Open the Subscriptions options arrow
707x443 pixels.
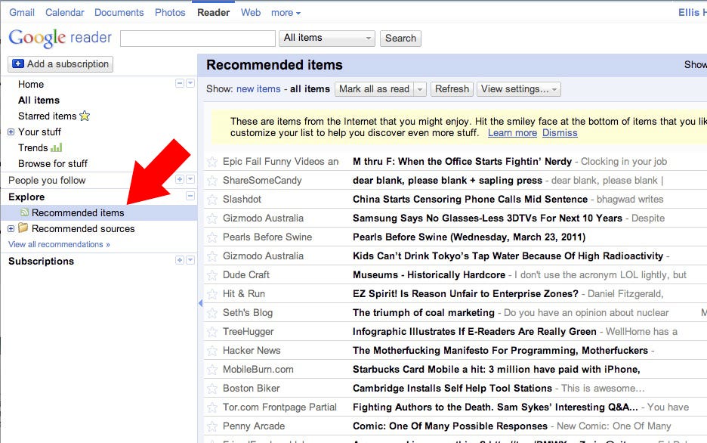click(x=190, y=260)
